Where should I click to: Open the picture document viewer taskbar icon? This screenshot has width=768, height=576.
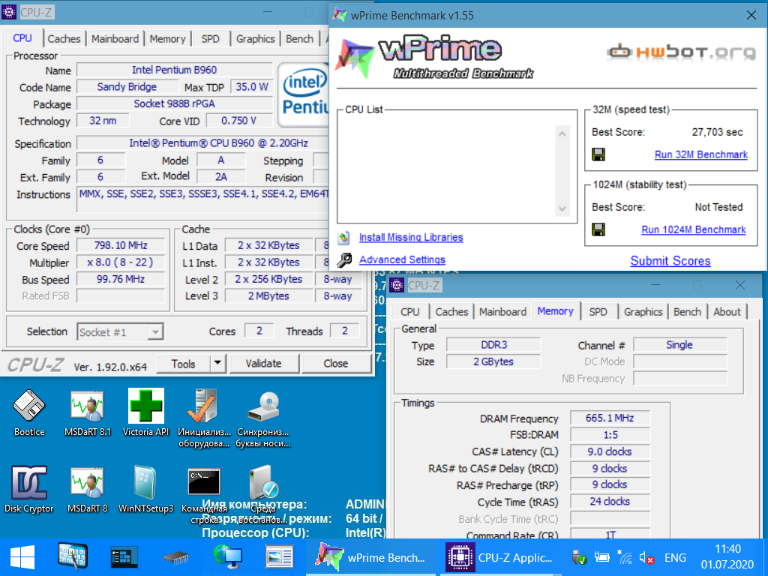click(280, 557)
